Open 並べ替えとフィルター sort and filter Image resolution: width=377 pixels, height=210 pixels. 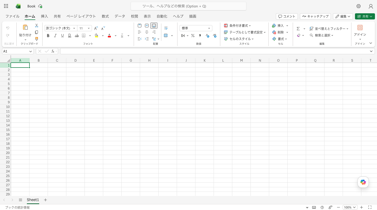click(x=329, y=29)
